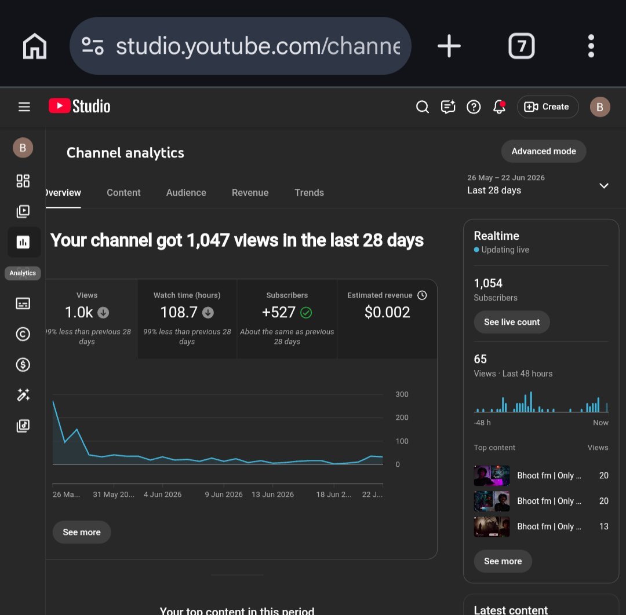Open Subtitles in the sidebar
Screen dimensions: 626x615
pos(23,303)
